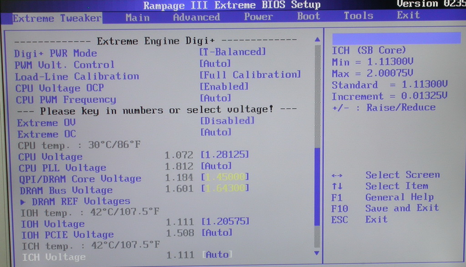The image size is (466, 267).
Task: Select the QPI/DRAM Core Voltage label
Action: (x=80, y=179)
